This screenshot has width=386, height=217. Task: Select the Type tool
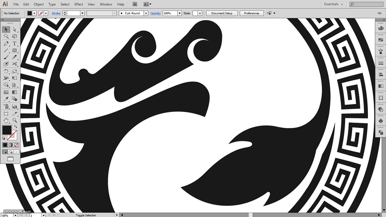(x=15, y=44)
